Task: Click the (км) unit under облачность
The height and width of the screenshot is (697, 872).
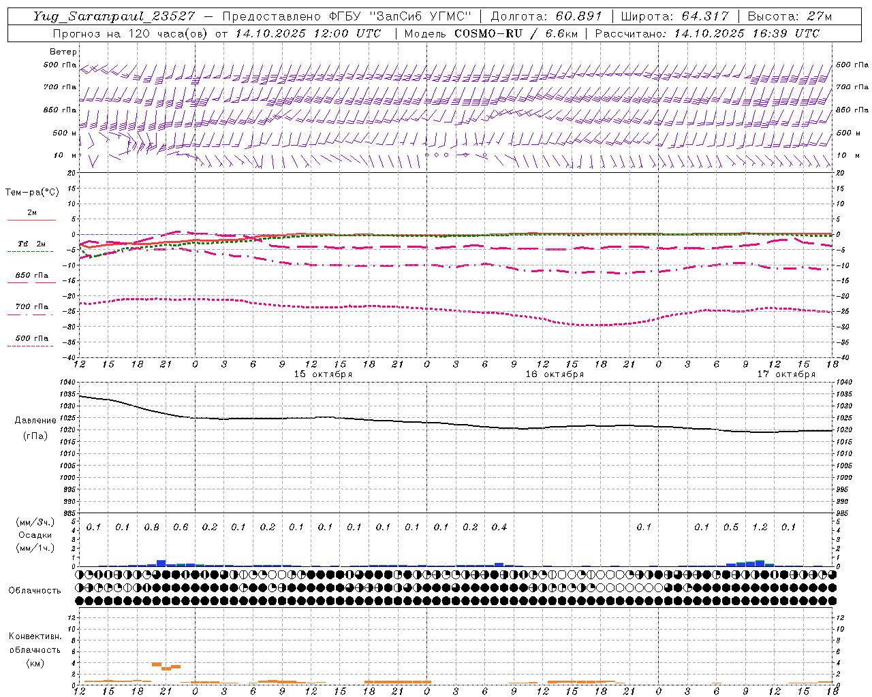Action: (35, 663)
